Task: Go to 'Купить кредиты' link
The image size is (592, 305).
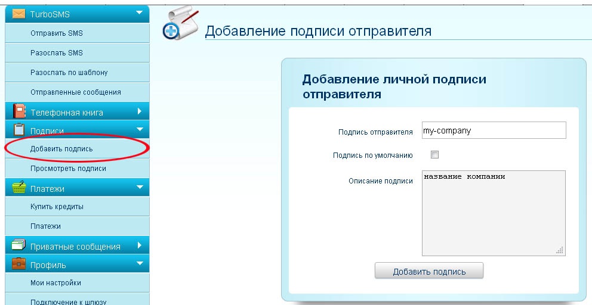Action: click(x=57, y=207)
